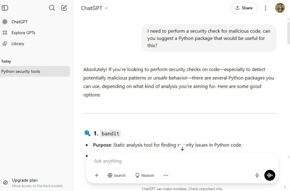
Task: Click the Share button
Action: pyautogui.click(x=244, y=8)
